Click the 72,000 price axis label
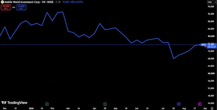The width and height of the screenshot is (217, 110). (x=211, y=51)
